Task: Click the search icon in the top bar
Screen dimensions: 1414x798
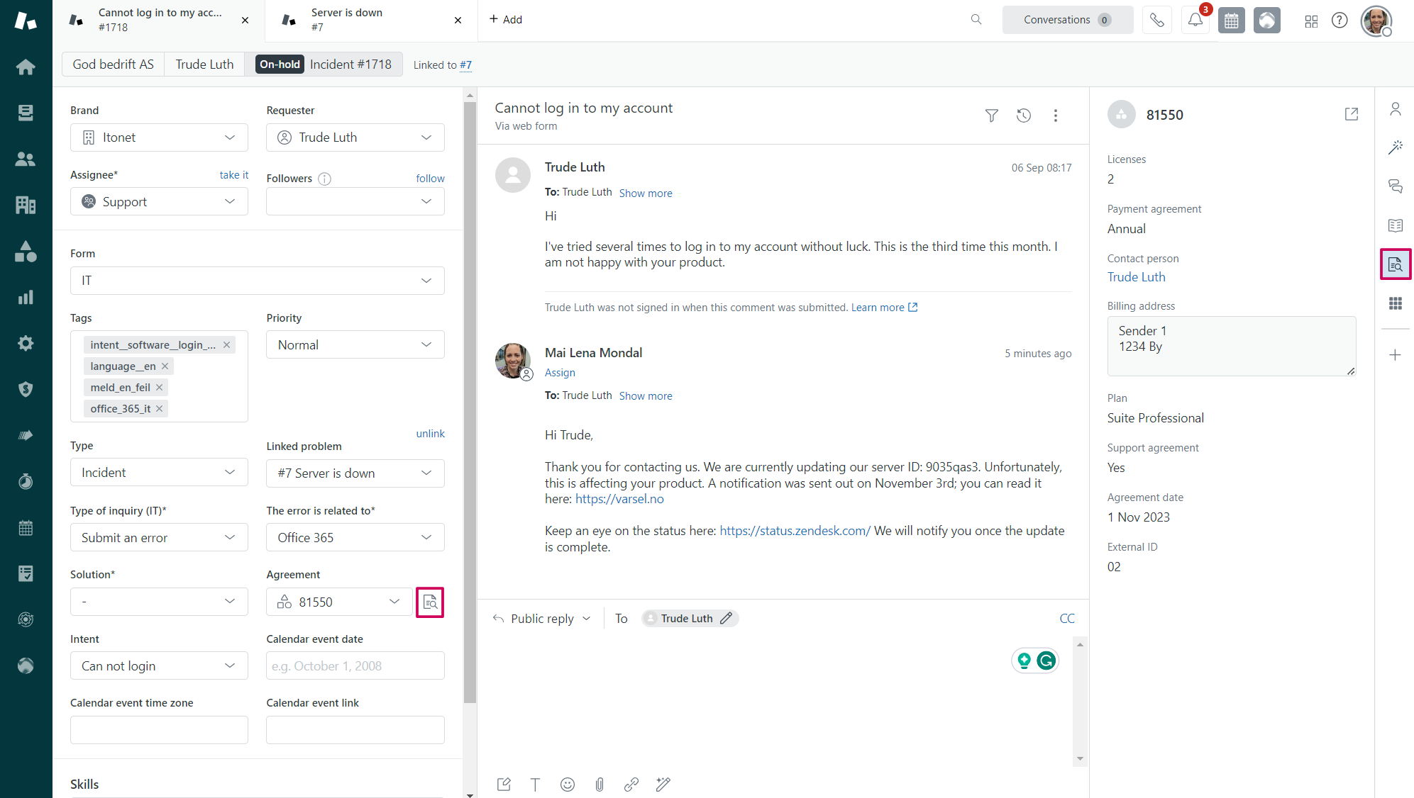Action: (x=976, y=19)
